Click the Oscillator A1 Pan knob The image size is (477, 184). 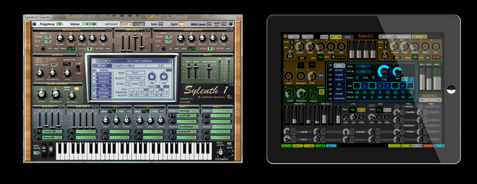click(103, 38)
